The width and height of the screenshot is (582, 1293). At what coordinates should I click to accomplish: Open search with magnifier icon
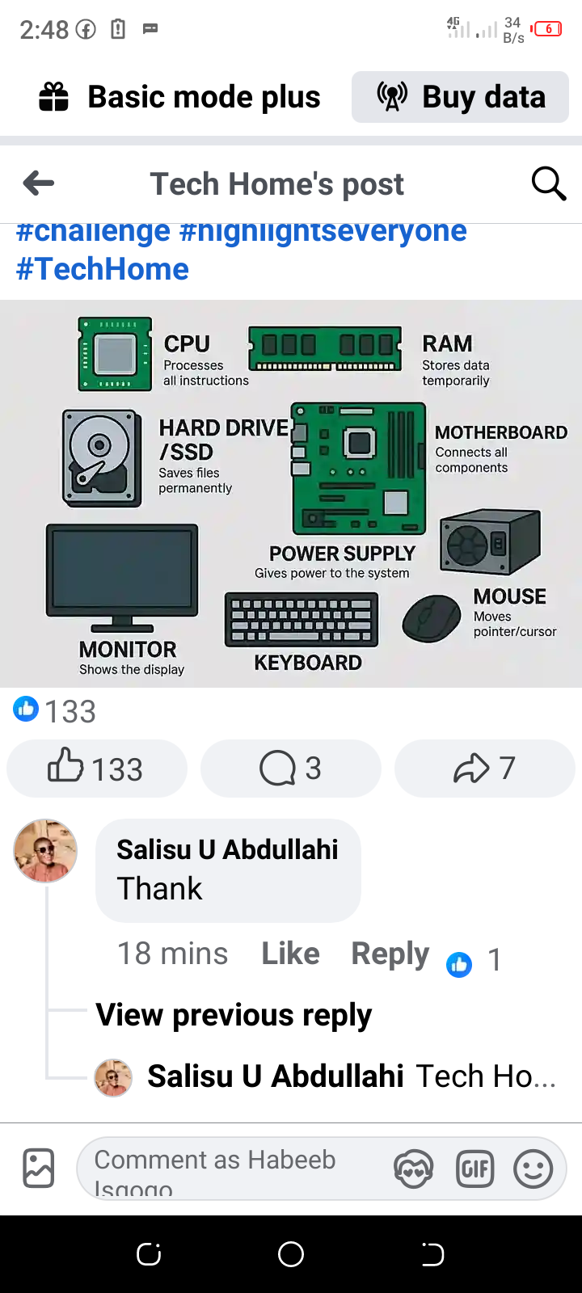pos(549,183)
